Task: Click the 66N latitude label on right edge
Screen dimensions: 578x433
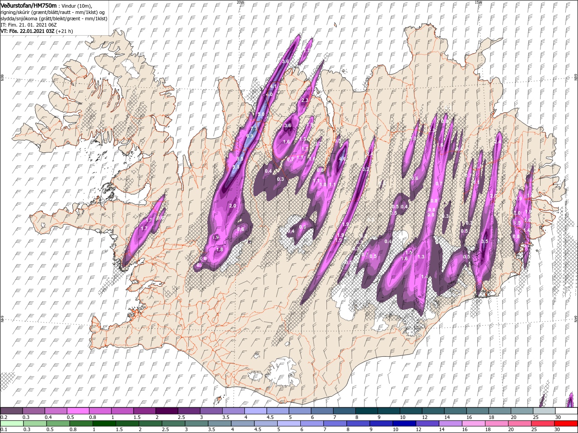Action: [575, 78]
